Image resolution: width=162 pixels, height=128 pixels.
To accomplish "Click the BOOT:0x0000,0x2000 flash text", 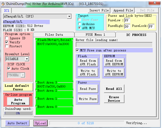I will click(53, 44).
